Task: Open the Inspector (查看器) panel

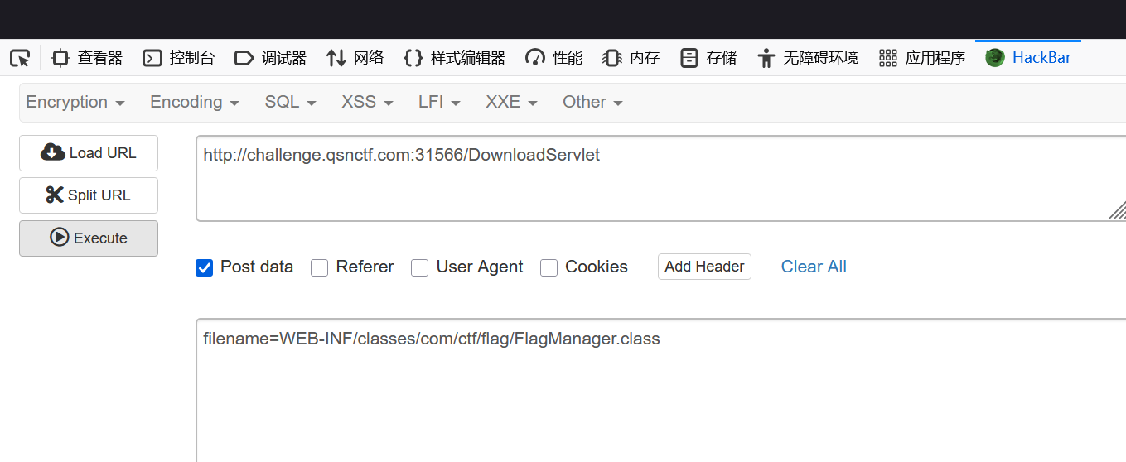Action: tap(87, 58)
